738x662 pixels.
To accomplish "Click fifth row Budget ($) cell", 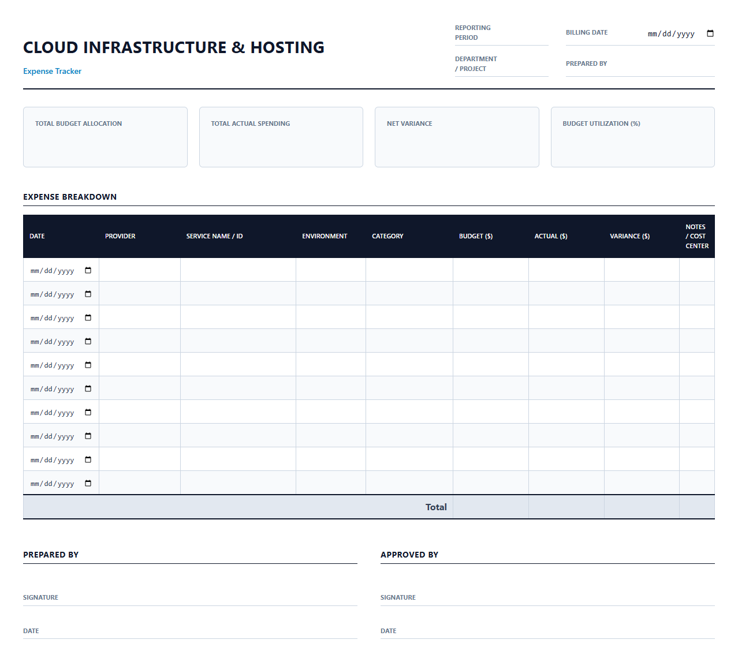I will pos(491,365).
